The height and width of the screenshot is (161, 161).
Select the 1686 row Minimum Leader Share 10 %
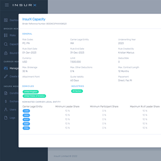(67, 111)
